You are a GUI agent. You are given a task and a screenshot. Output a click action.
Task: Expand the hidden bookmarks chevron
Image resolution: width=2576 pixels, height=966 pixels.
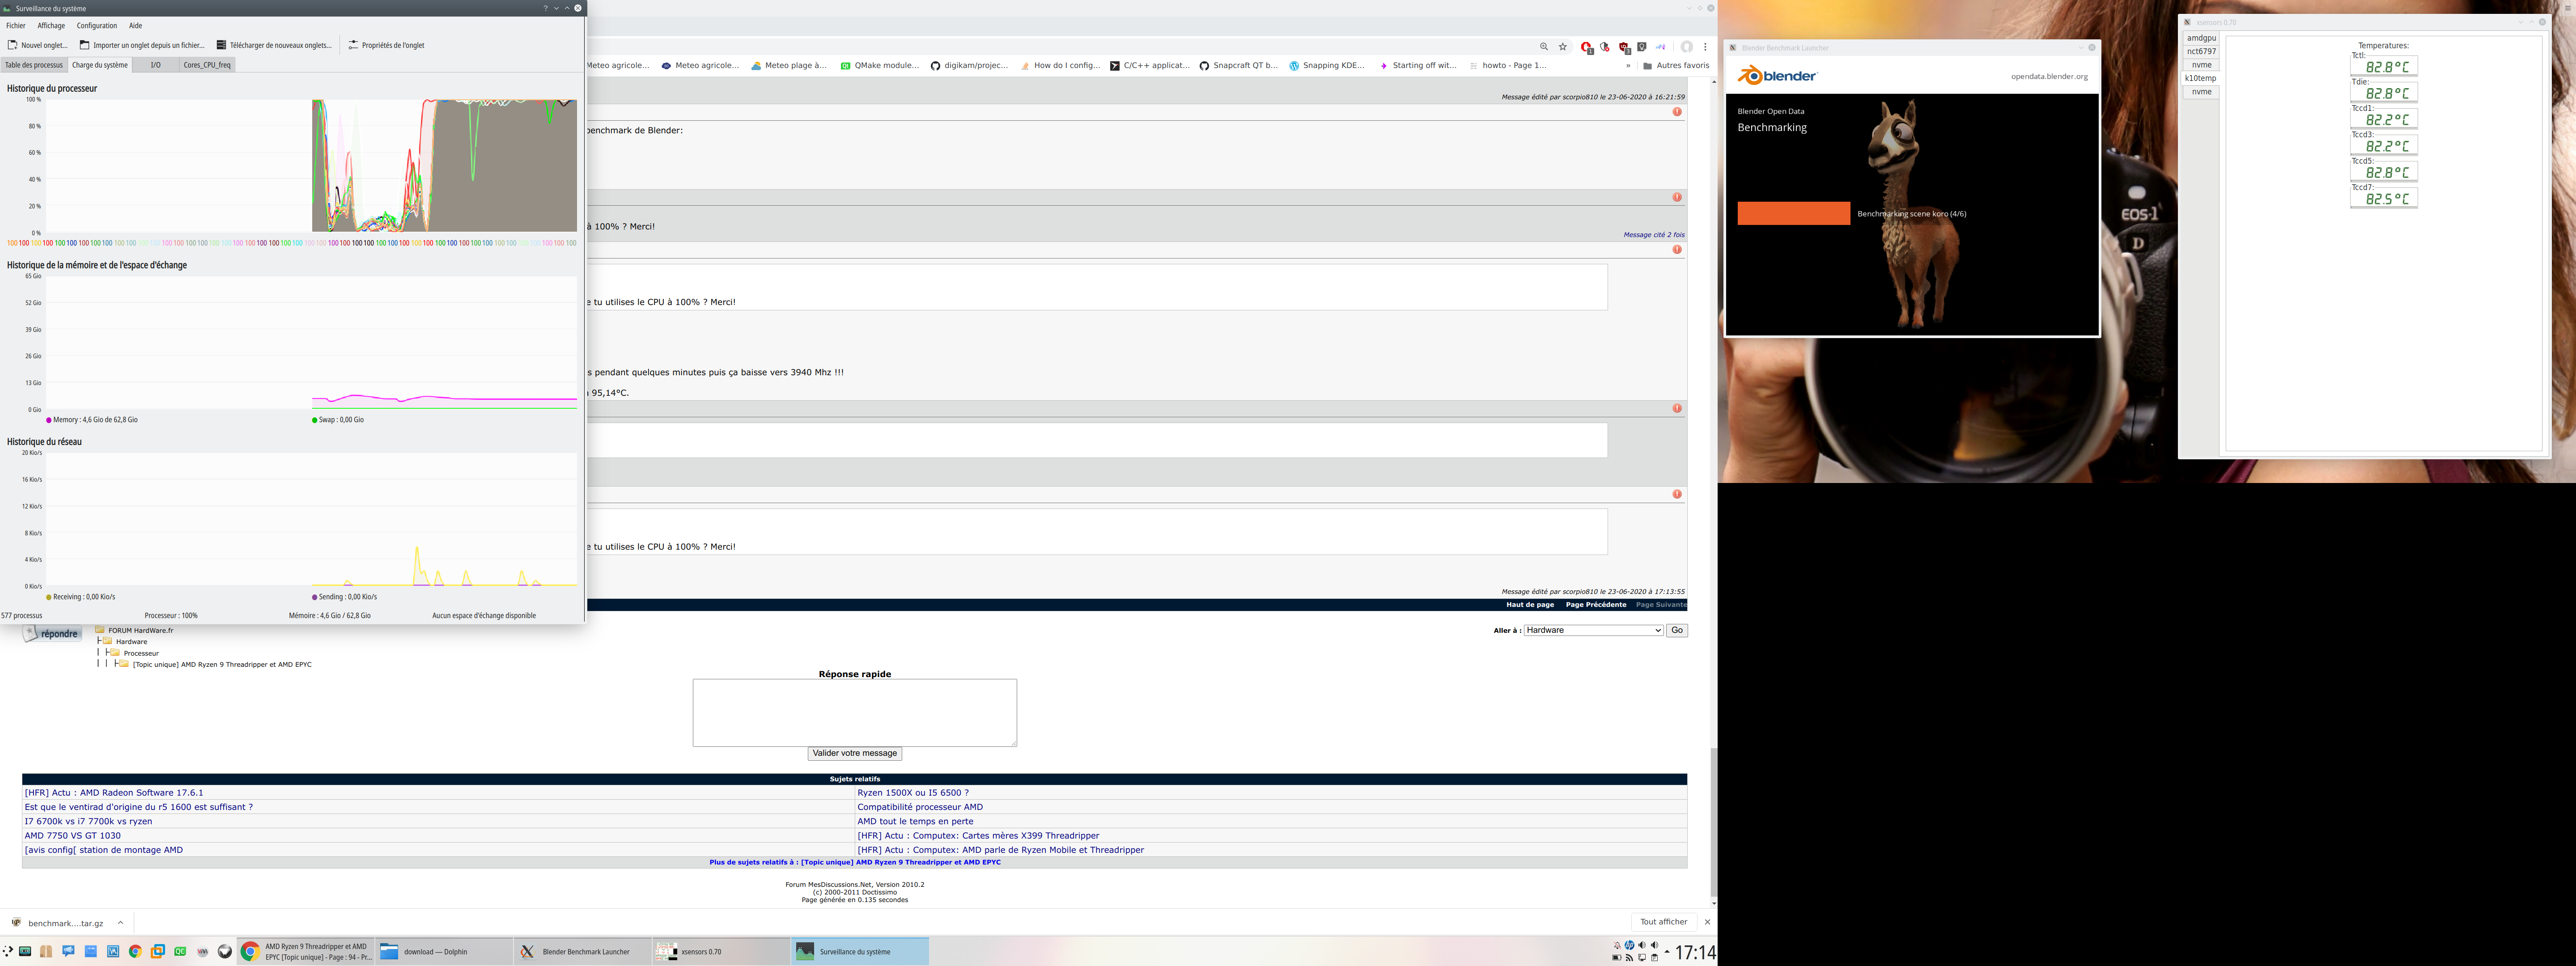pos(1628,66)
